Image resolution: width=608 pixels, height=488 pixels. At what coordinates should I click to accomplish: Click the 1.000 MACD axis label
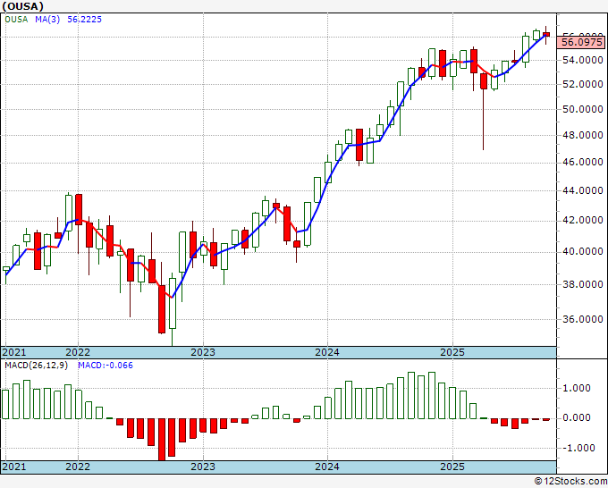coord(576,388)
